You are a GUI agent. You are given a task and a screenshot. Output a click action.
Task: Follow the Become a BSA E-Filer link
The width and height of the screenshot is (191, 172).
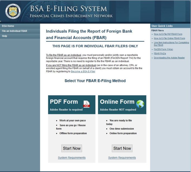pos(83,72)
